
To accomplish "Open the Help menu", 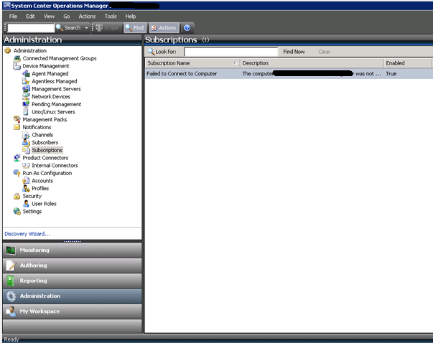I will coord(131,17).
